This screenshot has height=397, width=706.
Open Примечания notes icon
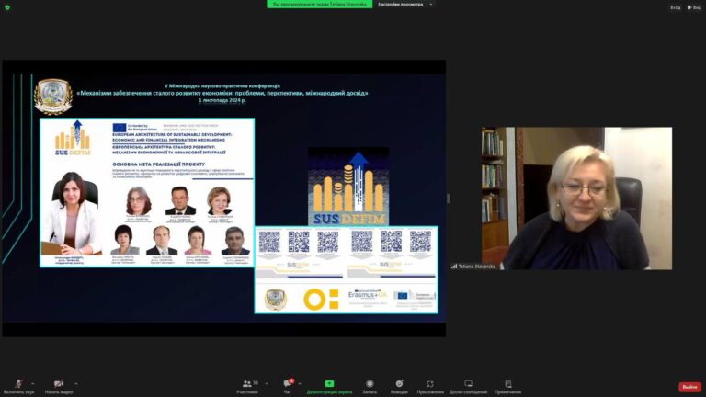(x=507, y=384)
